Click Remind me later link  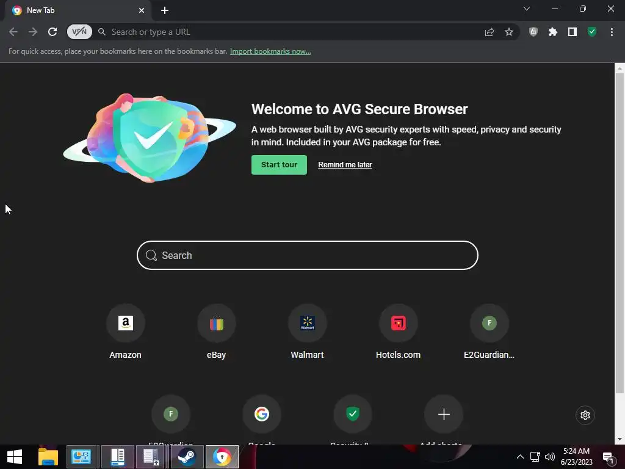coord(345,165)
